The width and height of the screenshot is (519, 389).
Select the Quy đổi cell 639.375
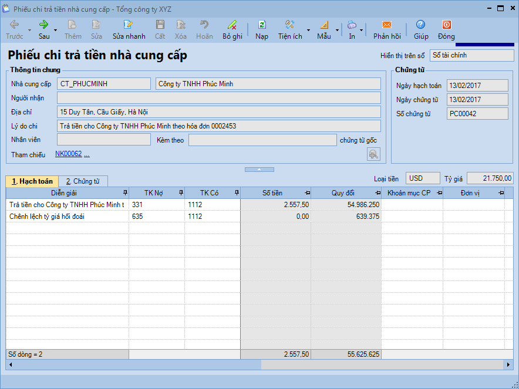point(346,217)
